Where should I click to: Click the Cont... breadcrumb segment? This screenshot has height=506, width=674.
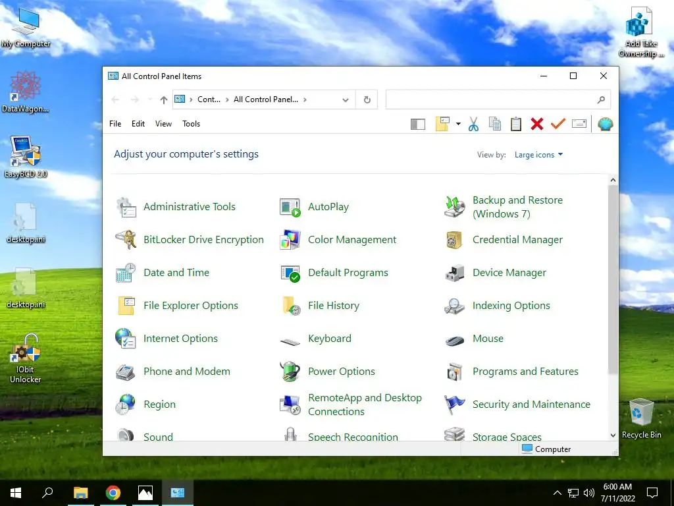click(209, 100)
